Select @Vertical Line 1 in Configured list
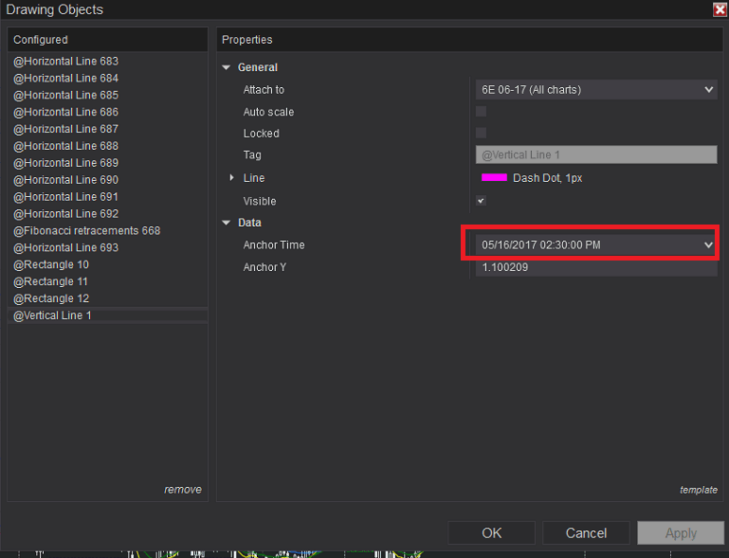 107,315
